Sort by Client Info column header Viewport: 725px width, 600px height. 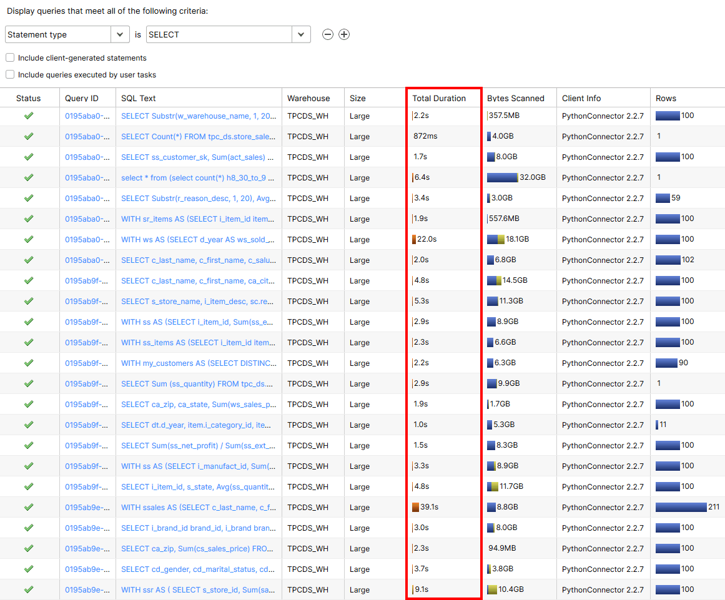tap(581, 99)
